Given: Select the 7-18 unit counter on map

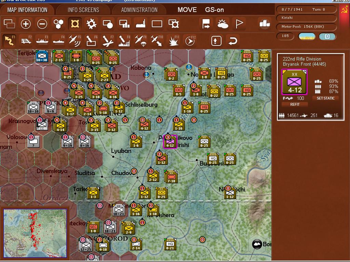Looking at the screenshot, I should pos(171,177).
